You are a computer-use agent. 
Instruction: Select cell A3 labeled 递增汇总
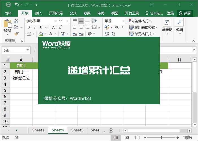click(21, 78)
